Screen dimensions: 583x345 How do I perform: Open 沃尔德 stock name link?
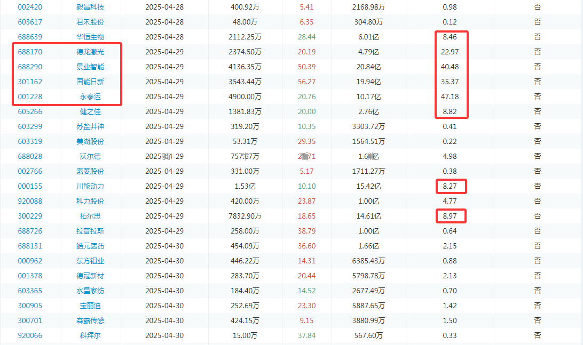coord(90,156)
